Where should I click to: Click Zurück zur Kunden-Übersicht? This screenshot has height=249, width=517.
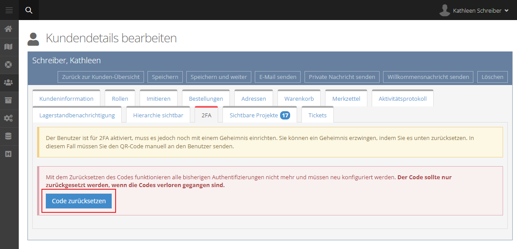point(101,77)
